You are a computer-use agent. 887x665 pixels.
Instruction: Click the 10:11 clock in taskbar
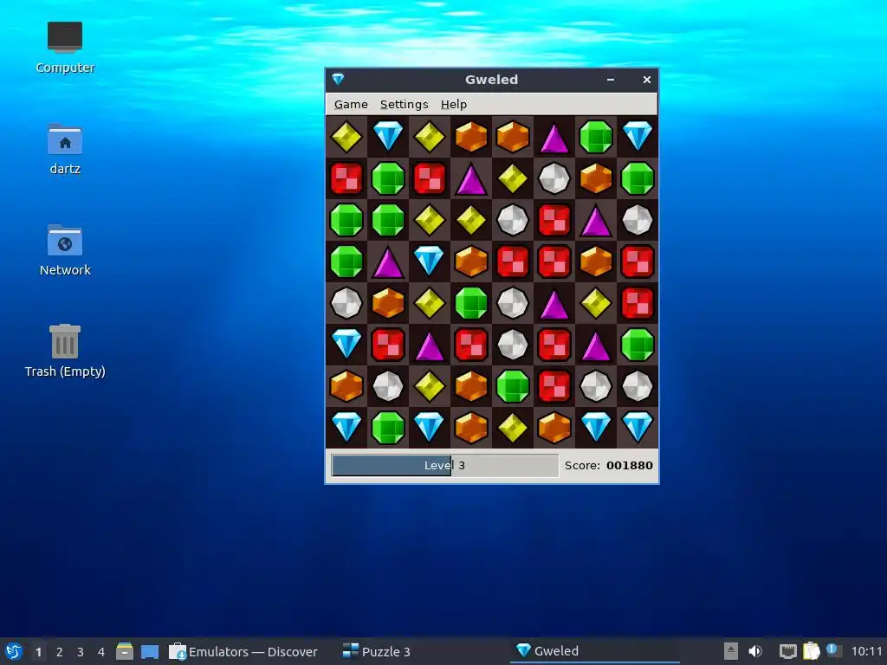click(x=866, y=651)
